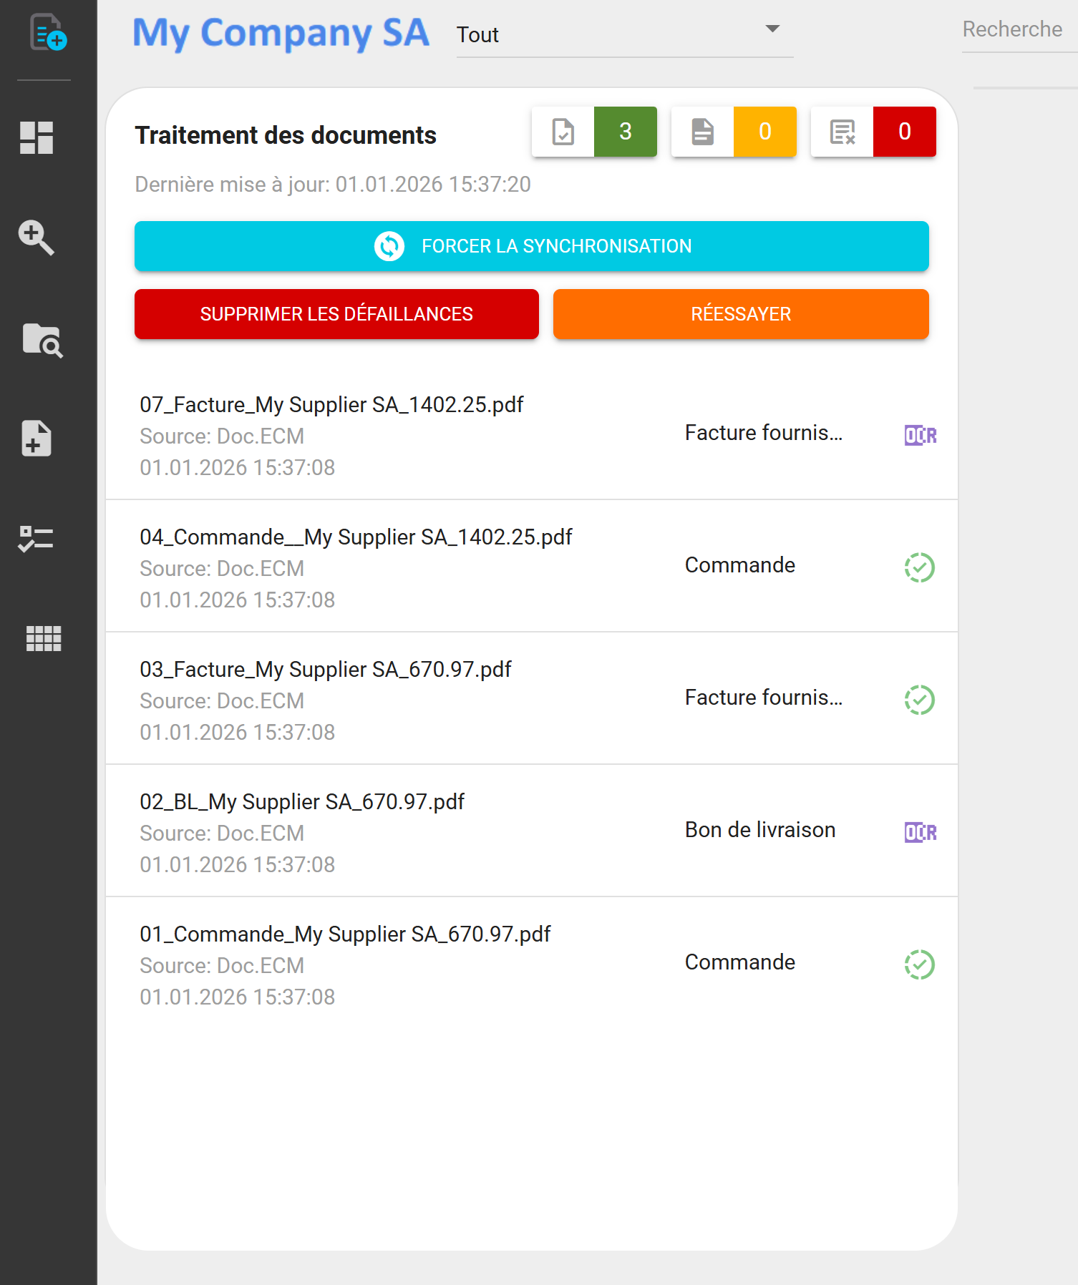Expand the Tout filter dropdown
The width and height of the screenshot is (1078, 1285).
(x=624, y=34)
